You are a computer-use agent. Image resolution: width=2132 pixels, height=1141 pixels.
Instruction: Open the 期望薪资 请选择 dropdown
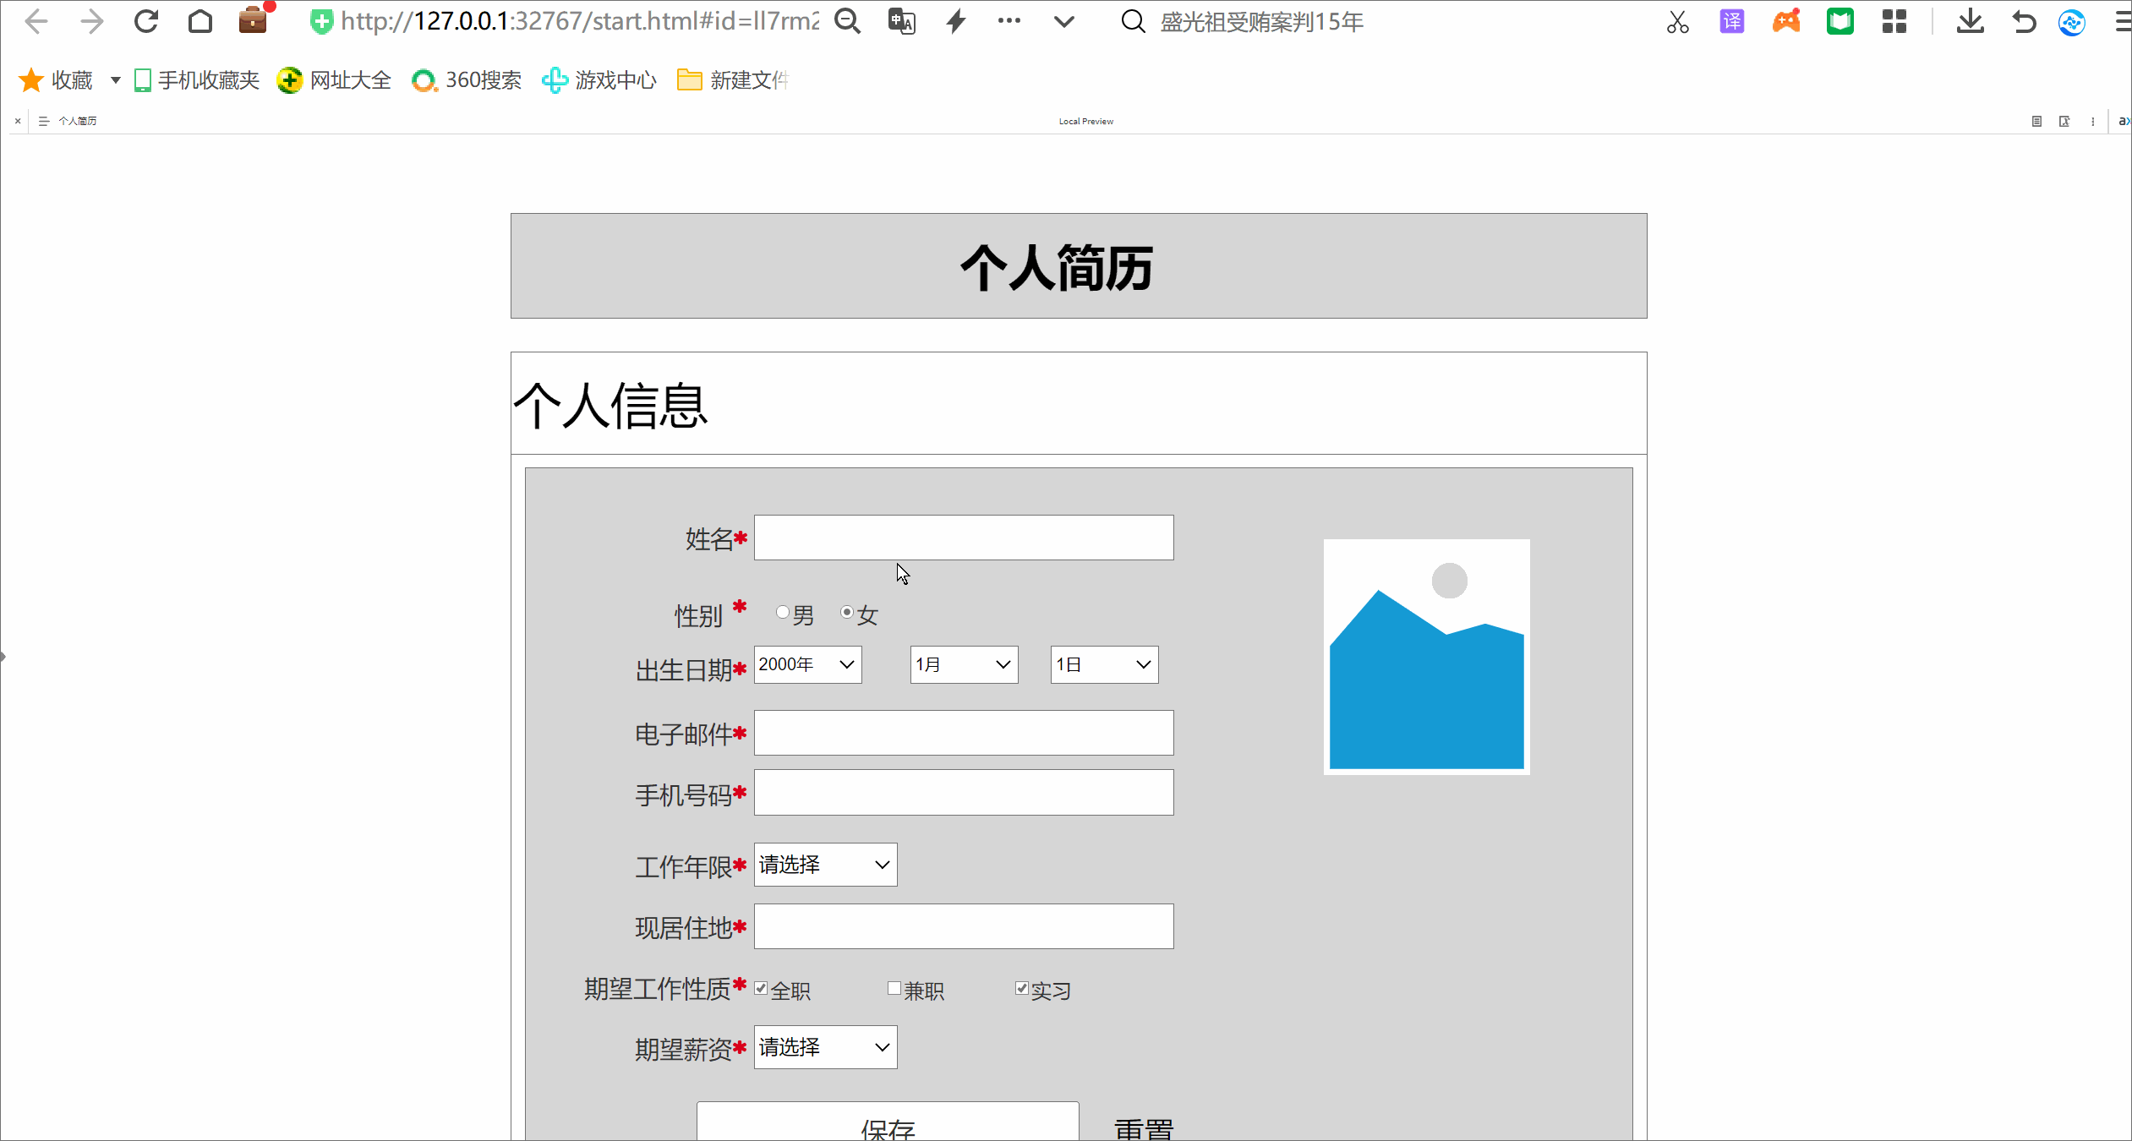point(825,1047)
